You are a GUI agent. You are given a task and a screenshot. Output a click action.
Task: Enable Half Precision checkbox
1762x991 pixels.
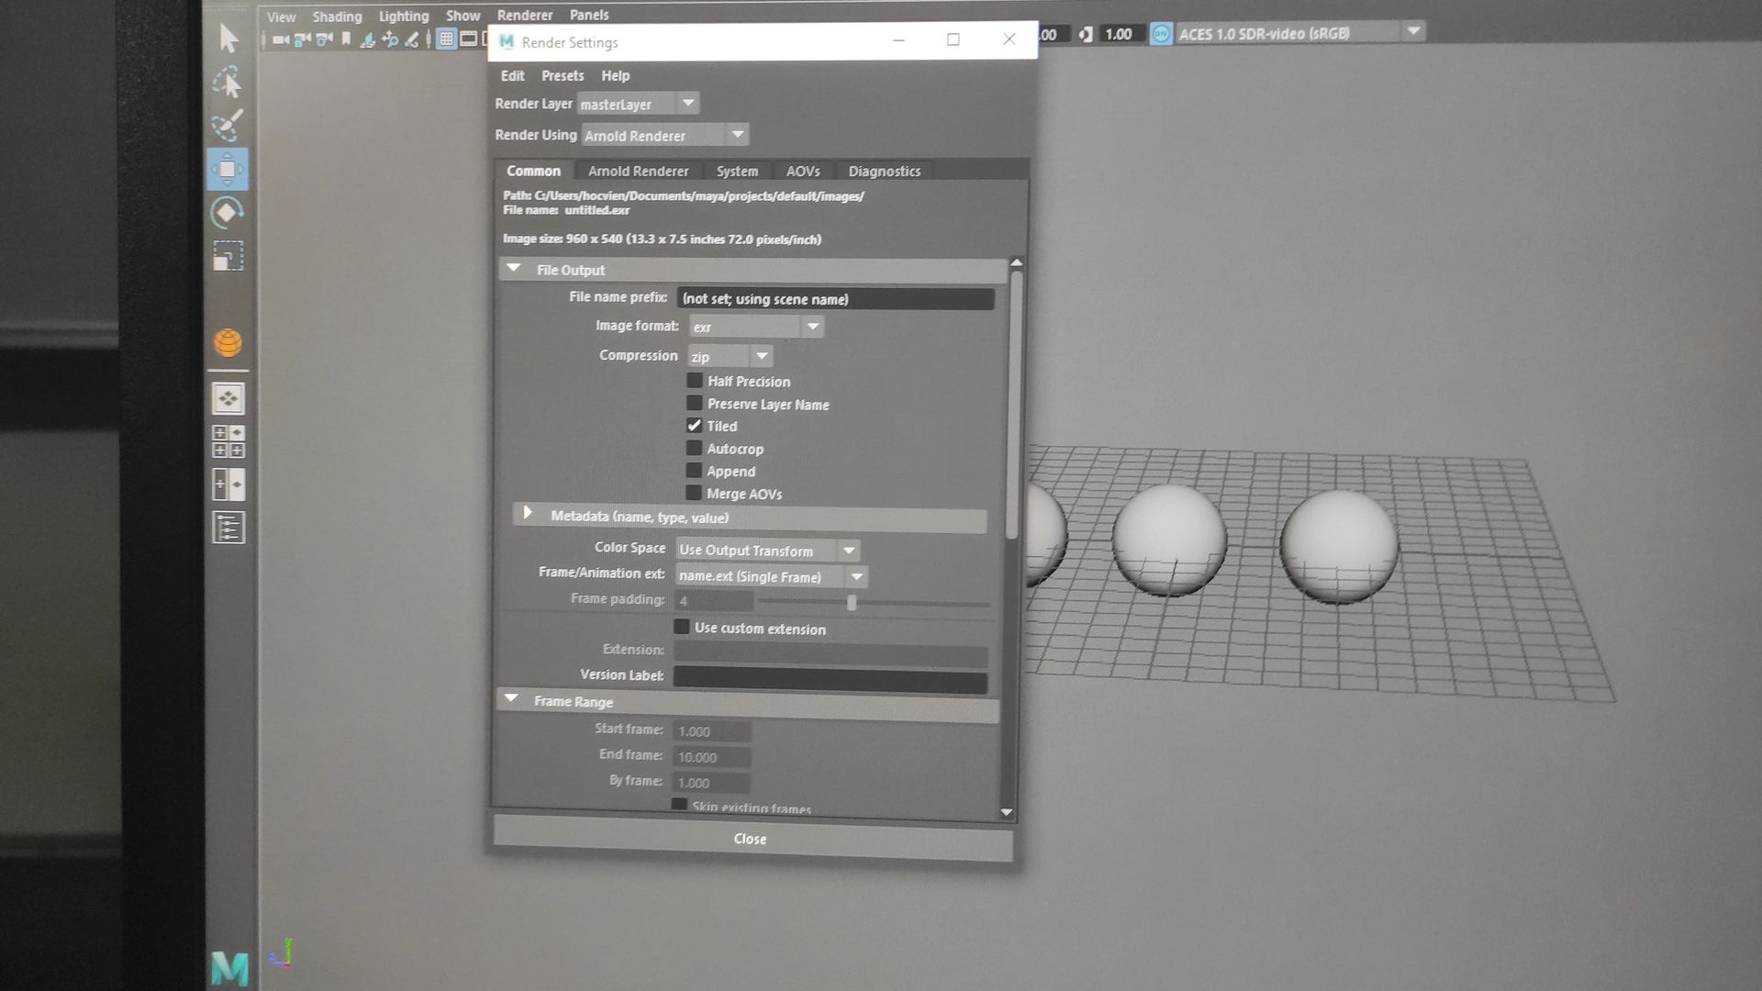point(695,381)
